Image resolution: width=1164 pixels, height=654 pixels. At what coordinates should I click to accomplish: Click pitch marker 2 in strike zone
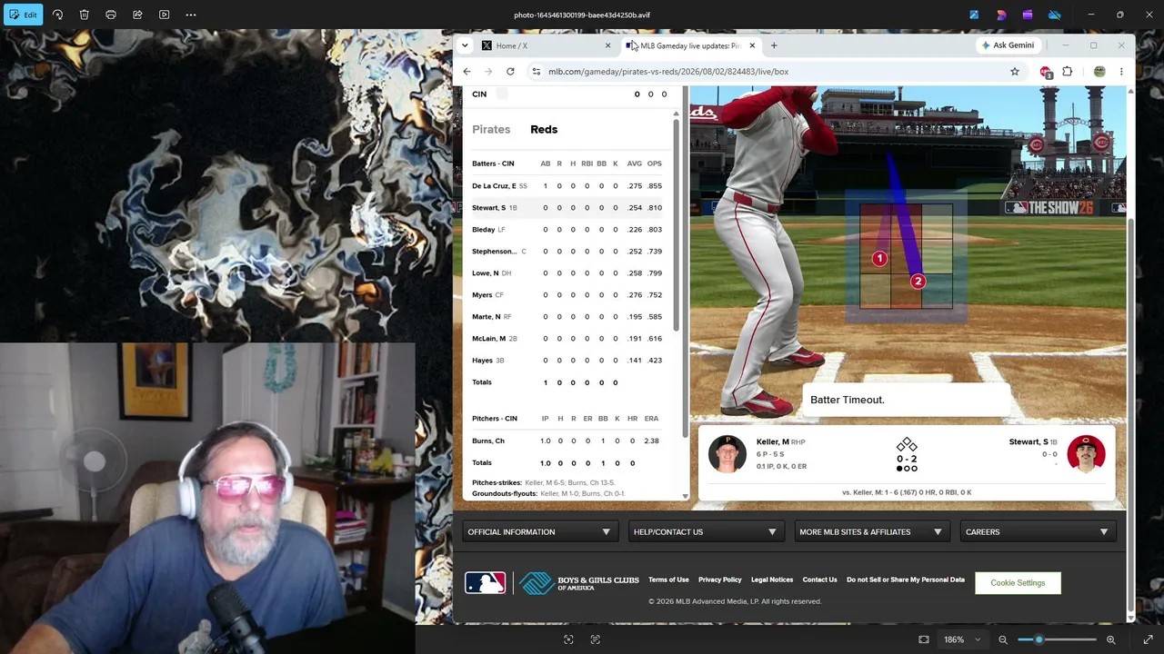(x=918, y=282)
